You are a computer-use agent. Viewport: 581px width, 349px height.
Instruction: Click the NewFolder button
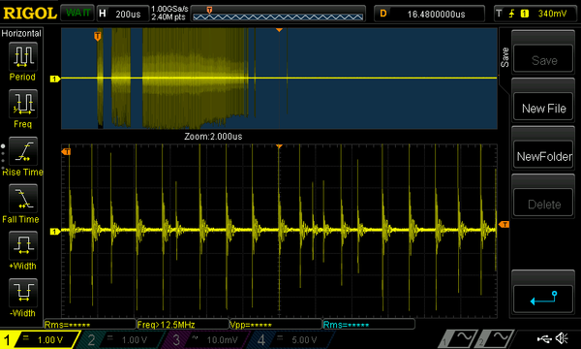[543, 155]
